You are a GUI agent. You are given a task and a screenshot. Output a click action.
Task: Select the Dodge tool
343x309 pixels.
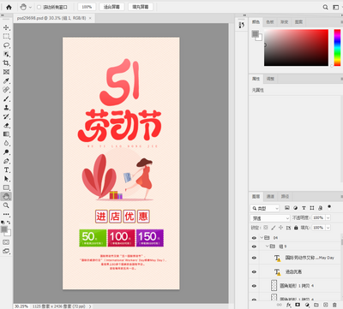pos(6,152)
